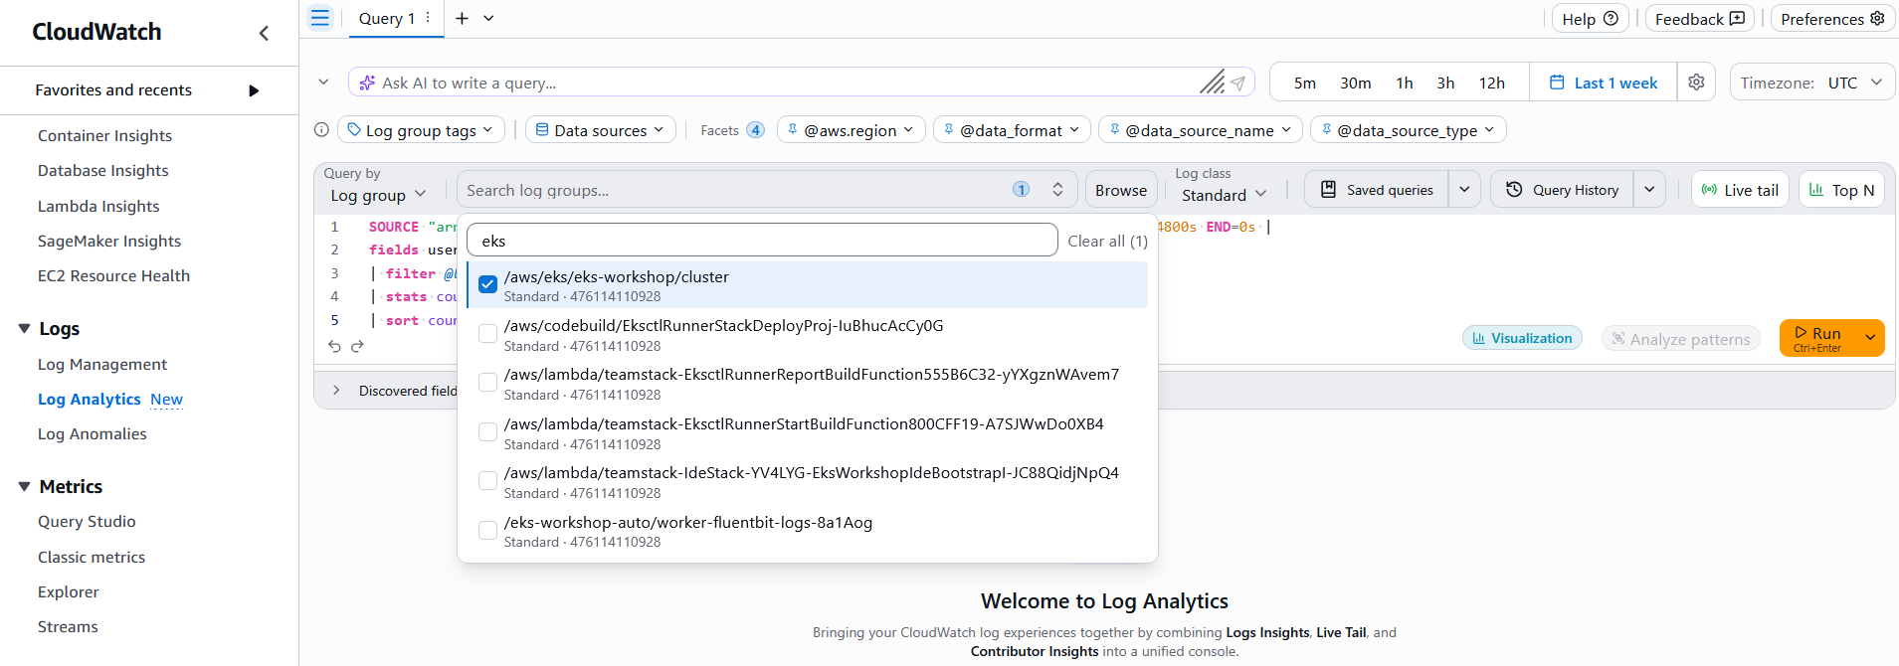Click the Facets count badge 4
Viewport: 1899px width, 666px height.
point(755,130)
